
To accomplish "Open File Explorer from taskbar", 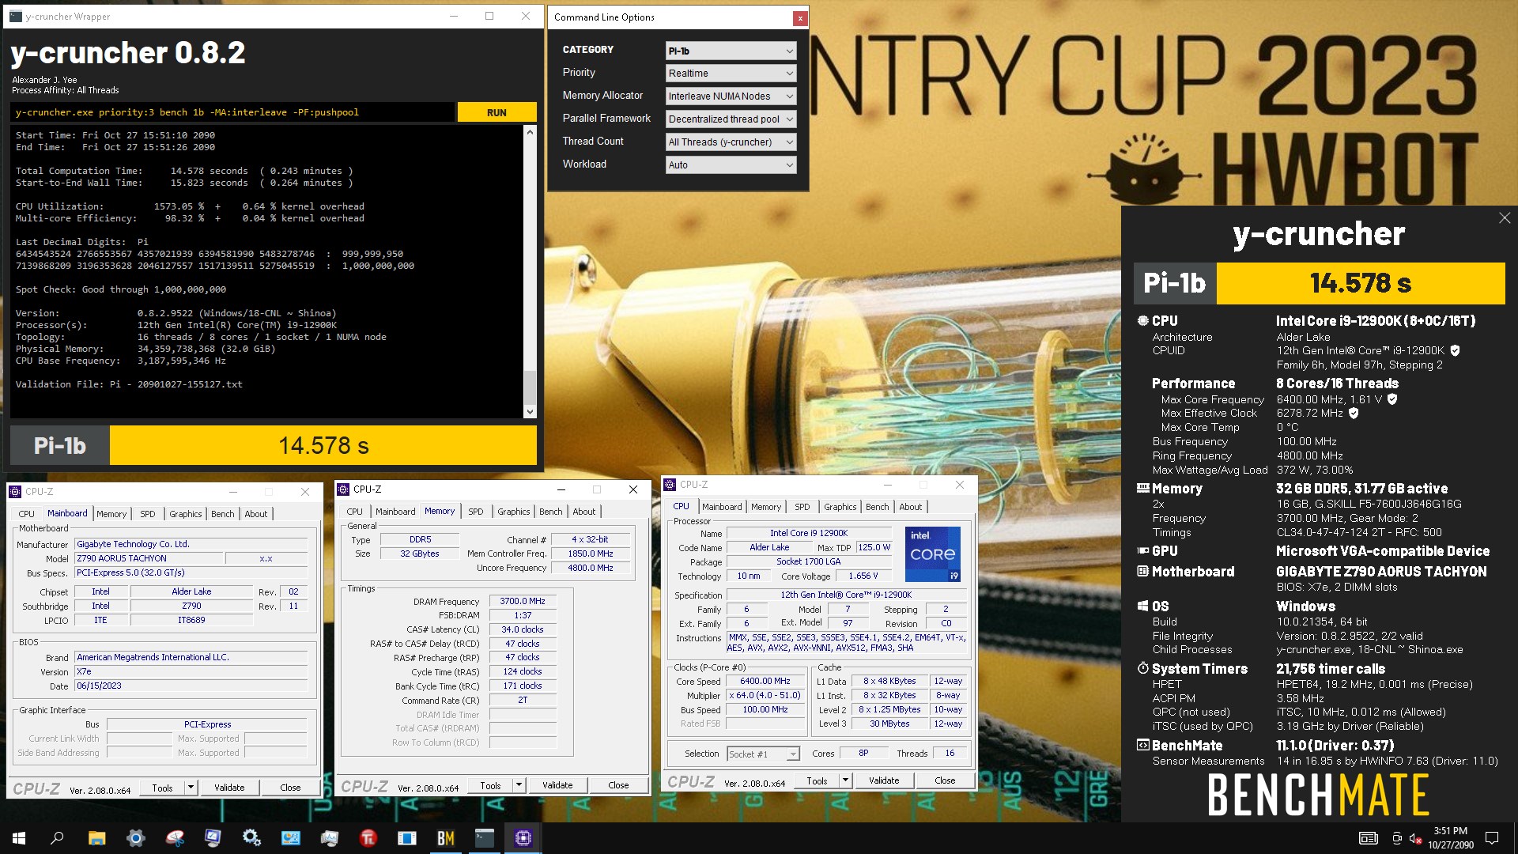I will click(x=96, y=838).
